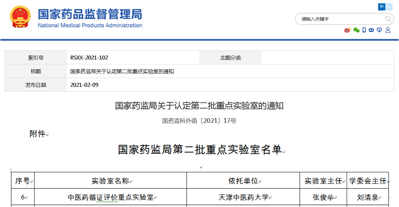Click the 主题分类 header cell
This screenshot has width=399, height=207.
(230, 58)
